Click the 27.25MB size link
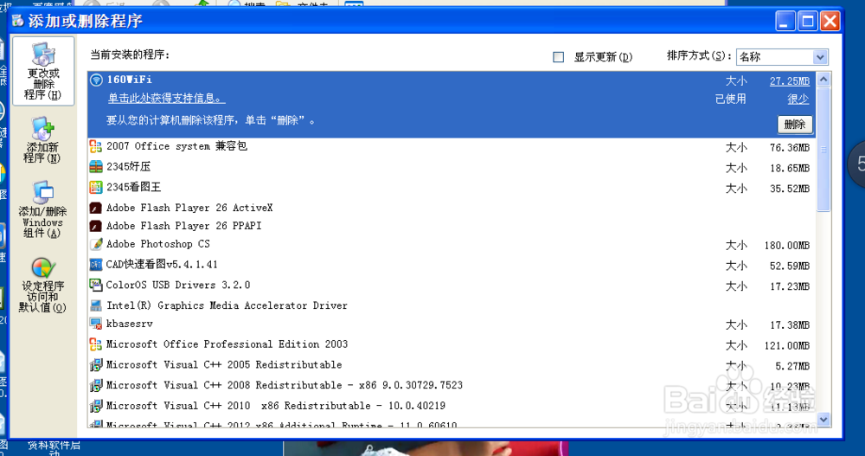This screenshot has width=865, height=456. coord(790,81)
